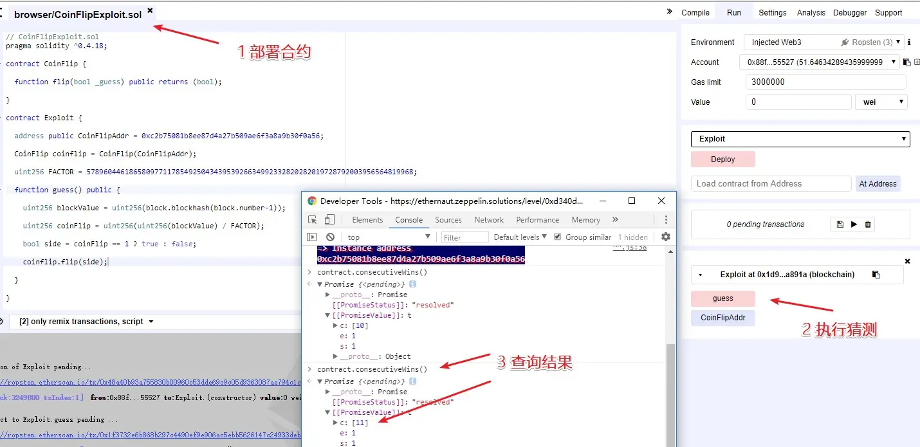
Task: Click the Deploy button
Action: click(723, 160)
